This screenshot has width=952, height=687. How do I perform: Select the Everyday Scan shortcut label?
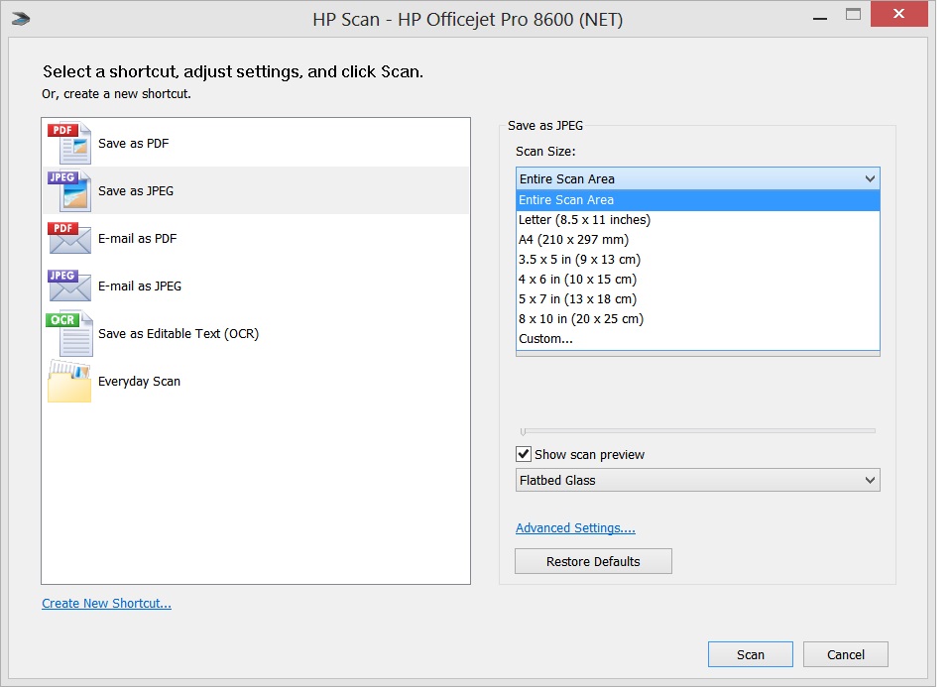[139, 382]
